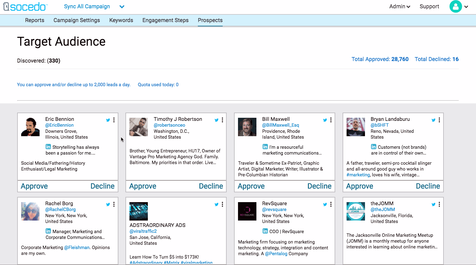Switch to the Keywords tab
Image resolution: width=476 pixels, height=265 pixels.
[121, 20]
